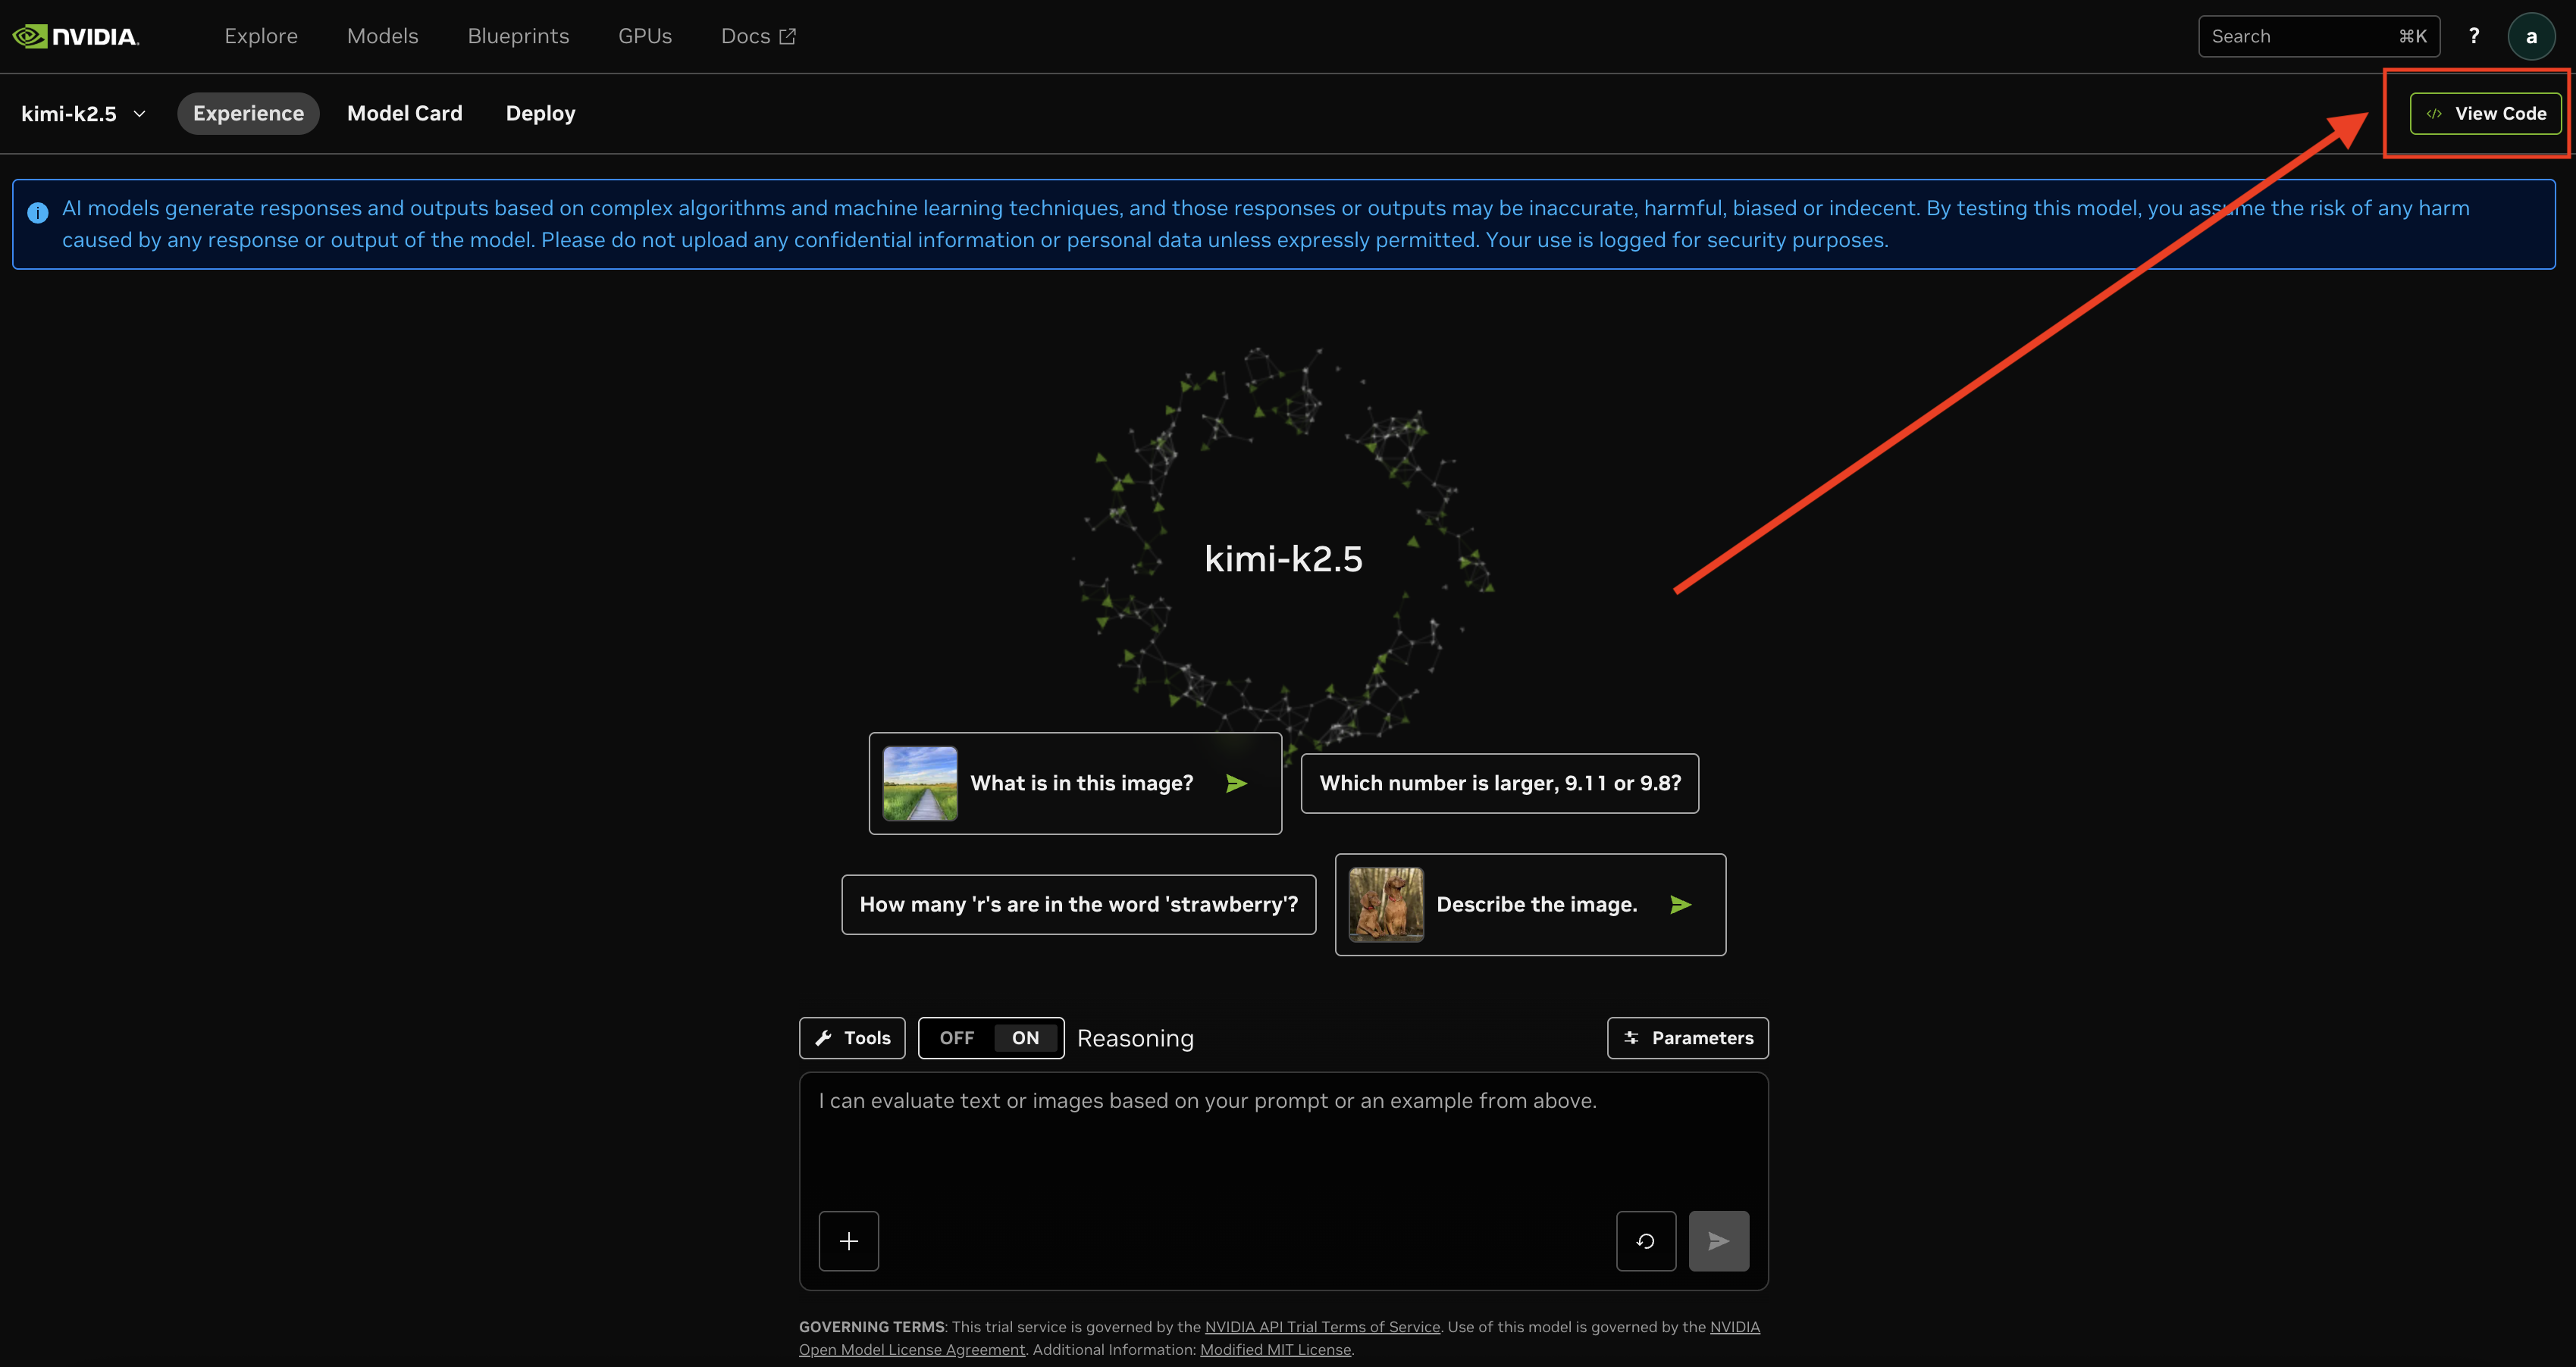Select the 'Which number is larger, 9.11 or 9.8?' prompt
The width and height of the screenshot is (2576, 1367).
1498,784
